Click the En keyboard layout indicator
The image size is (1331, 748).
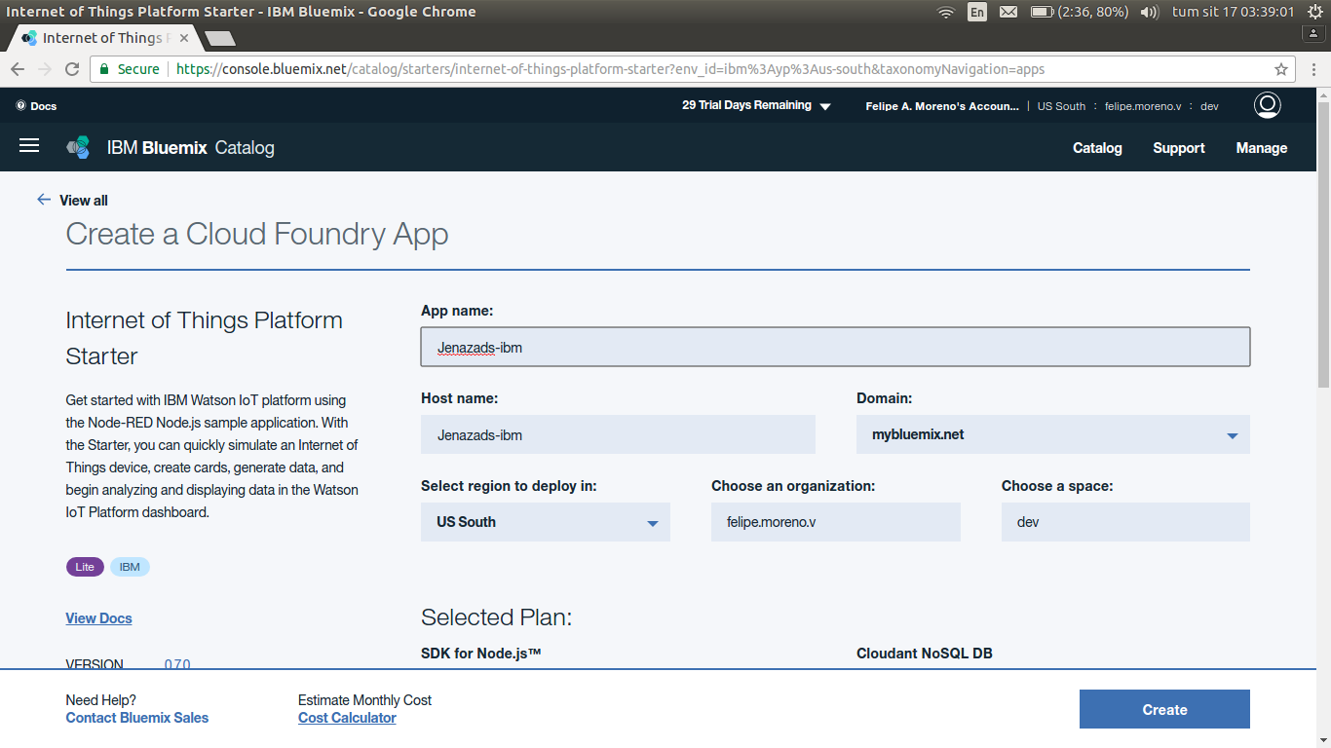pos(976,12)
